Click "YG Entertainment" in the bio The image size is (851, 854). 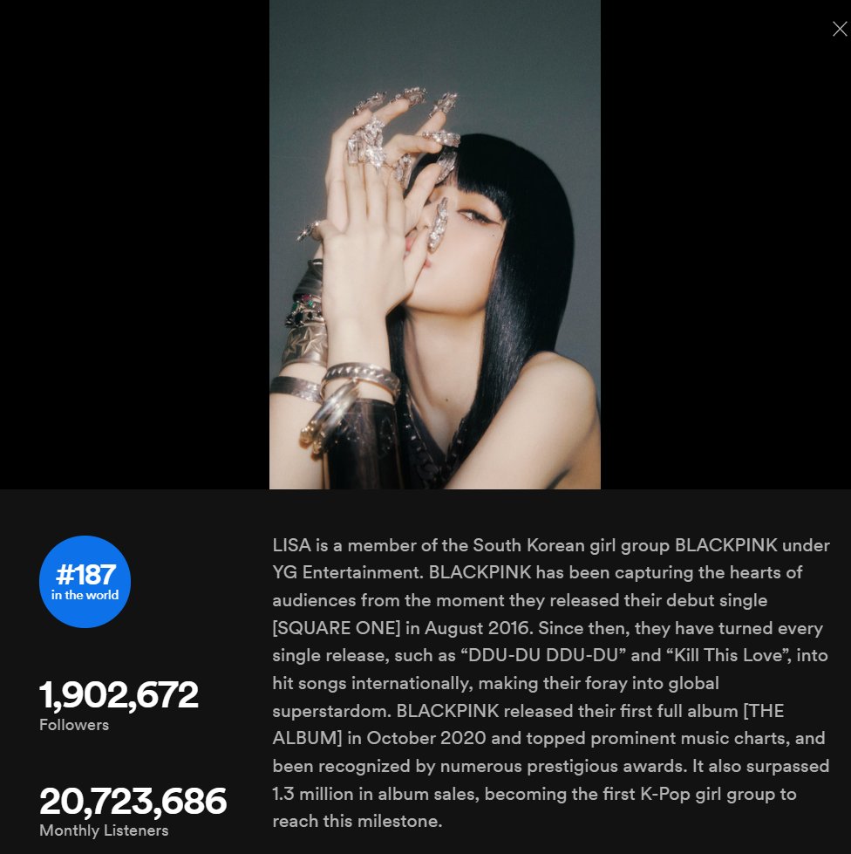coord(347,572)
